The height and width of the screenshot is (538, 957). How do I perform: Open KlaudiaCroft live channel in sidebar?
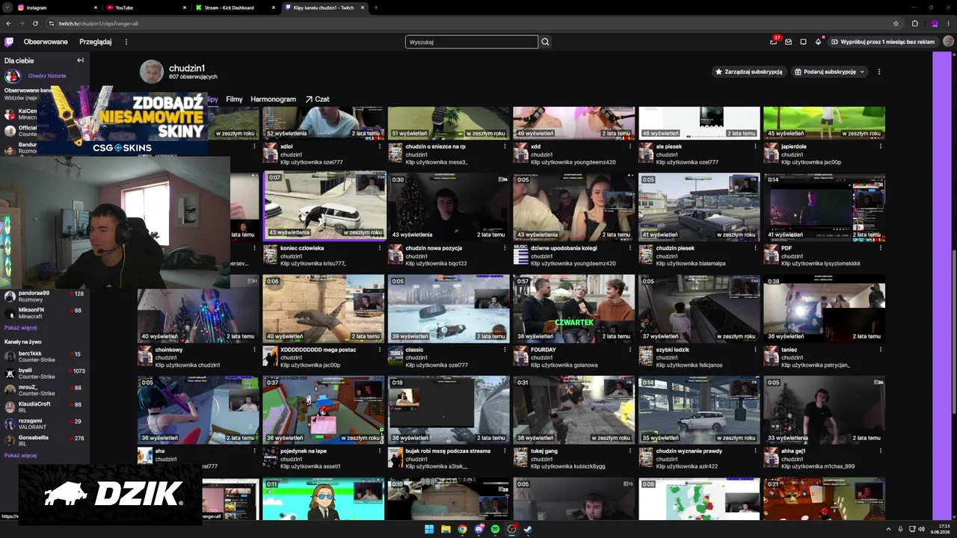[x=45, y=407]
